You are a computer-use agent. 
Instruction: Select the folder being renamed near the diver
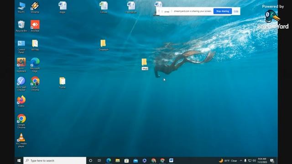(144, 64)
